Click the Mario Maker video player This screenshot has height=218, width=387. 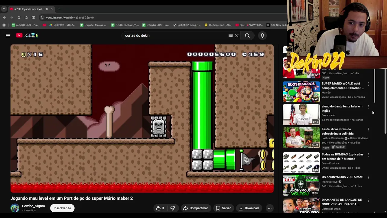click(x=142, y=118)
